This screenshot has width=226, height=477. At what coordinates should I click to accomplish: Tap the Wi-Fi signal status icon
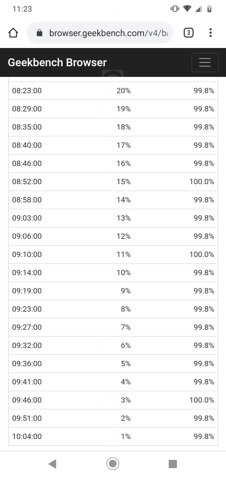point(187,9)
